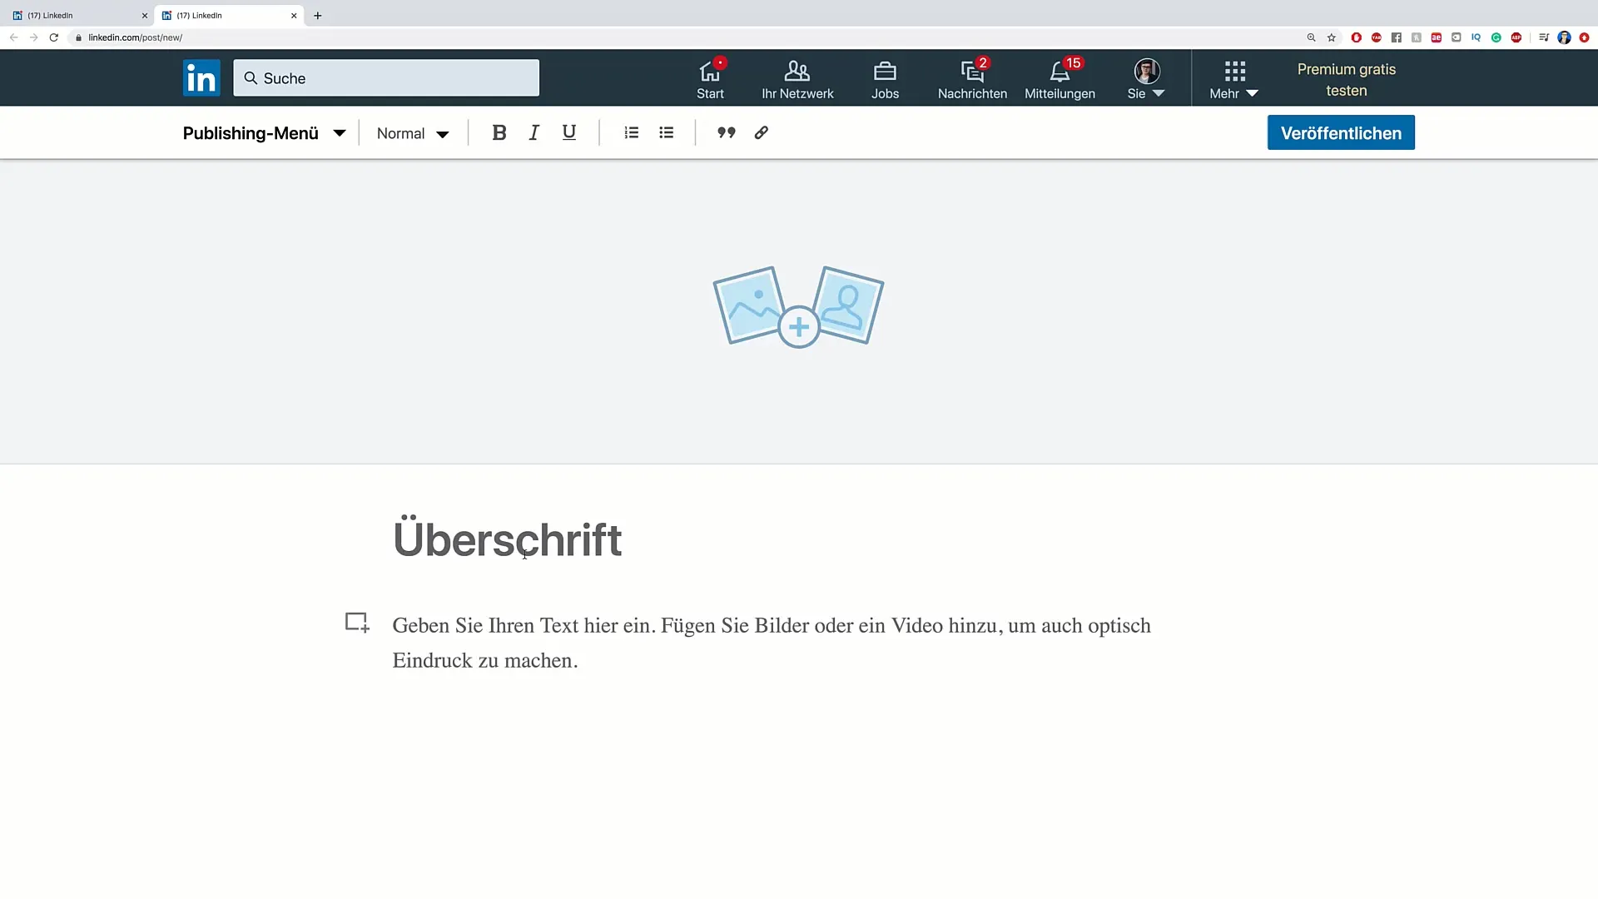Open Nachrichten messages icon

tap(972, 80)
